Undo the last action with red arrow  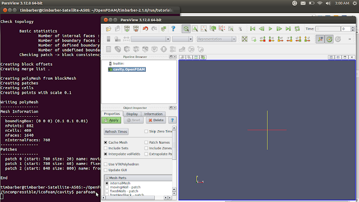[145, 29]
